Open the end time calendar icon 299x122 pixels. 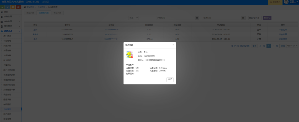(x=243, y=18)
